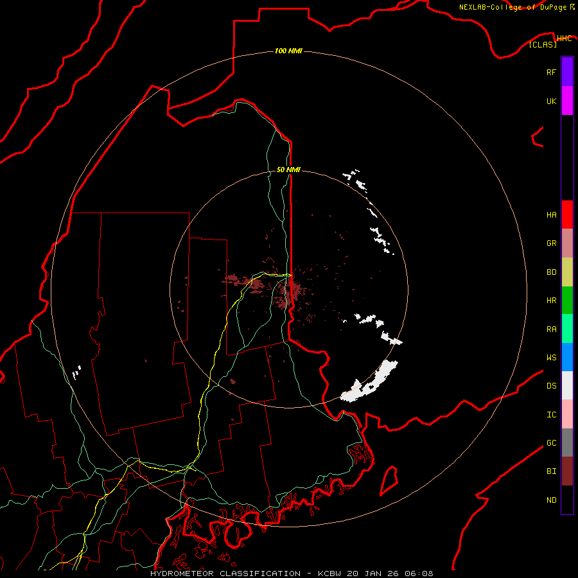Click the BI brown legend swatch
Screen dimensions: 578x578
[567, 471]
